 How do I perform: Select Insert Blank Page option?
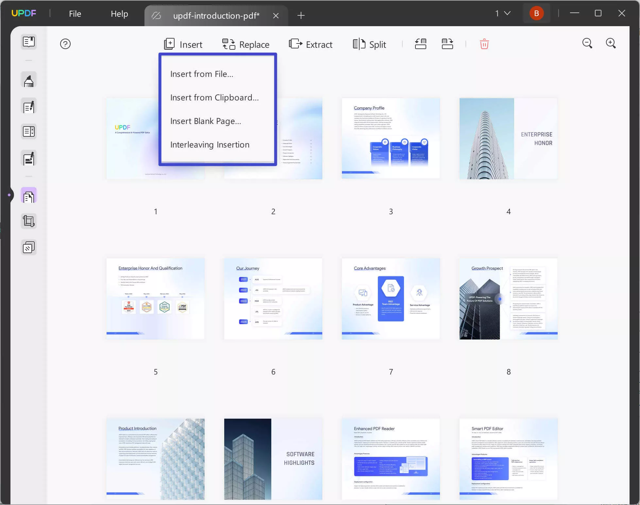tap(206, 121)
